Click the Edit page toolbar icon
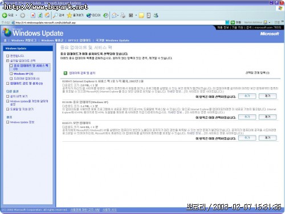Screen dimensions: 285x214 [x=131, y=15]
